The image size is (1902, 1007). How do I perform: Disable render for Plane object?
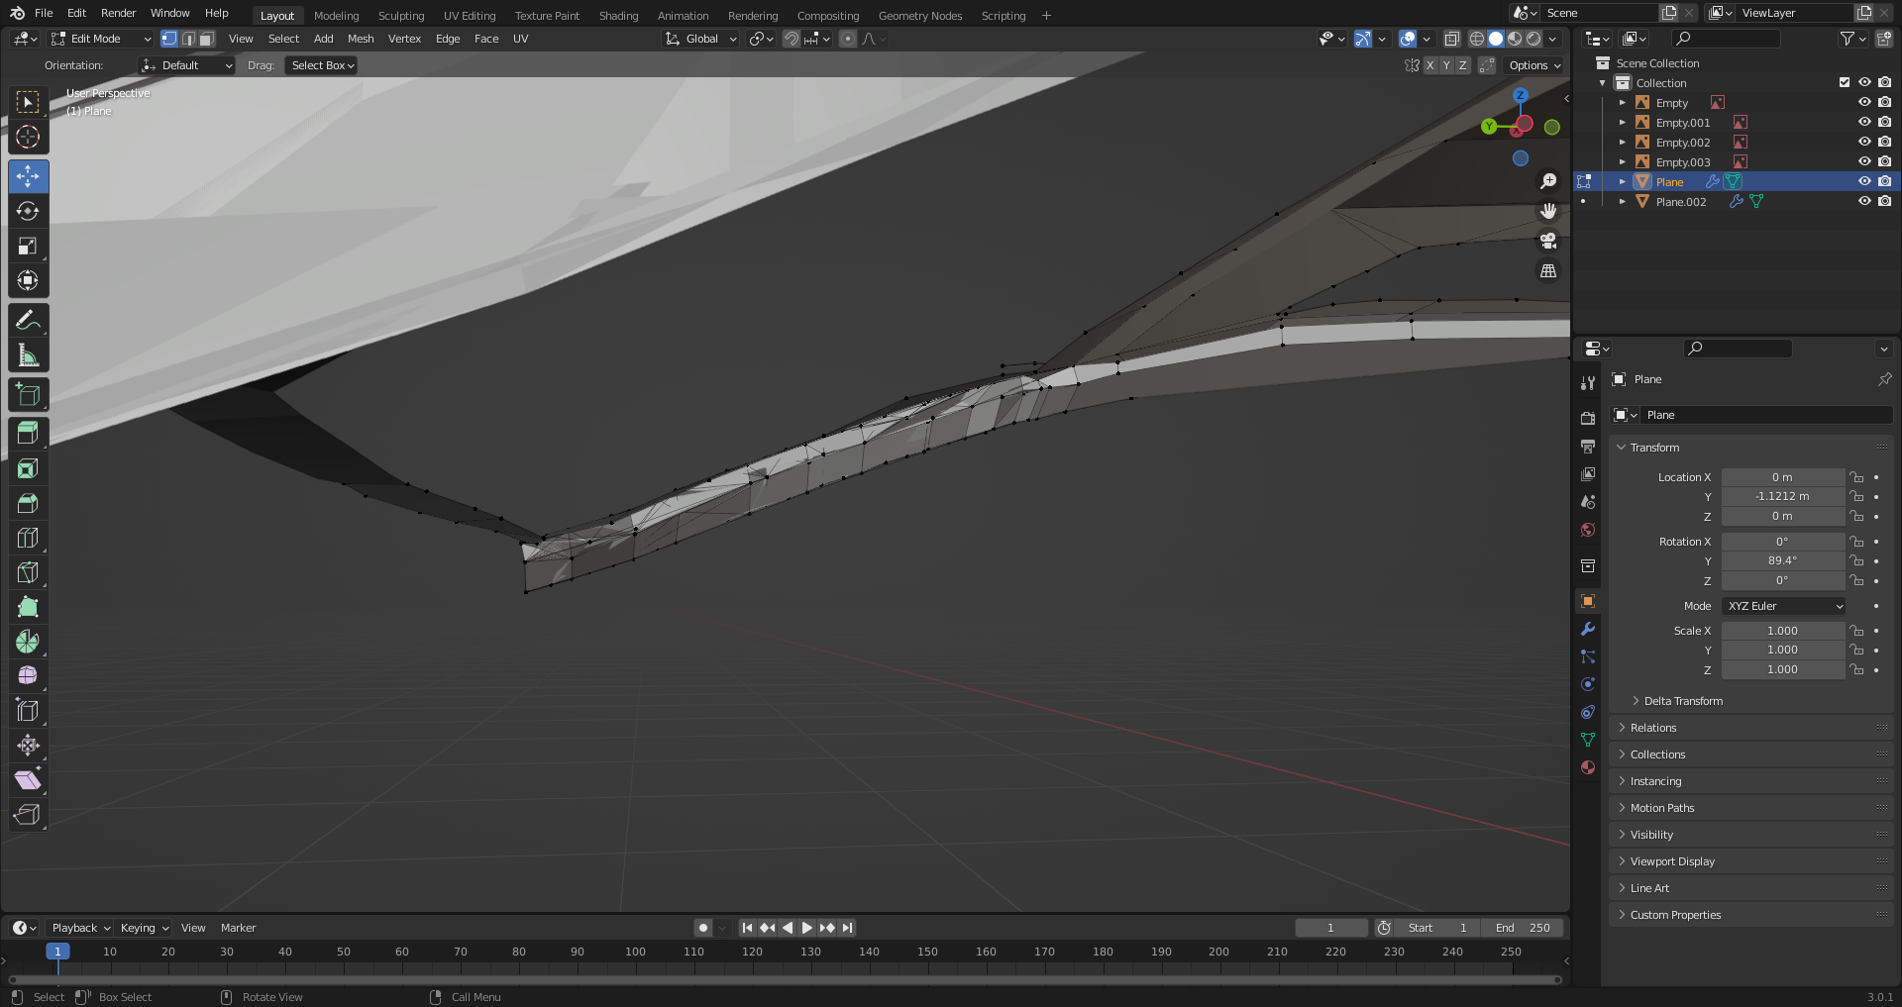click(x=1884, y=182)
